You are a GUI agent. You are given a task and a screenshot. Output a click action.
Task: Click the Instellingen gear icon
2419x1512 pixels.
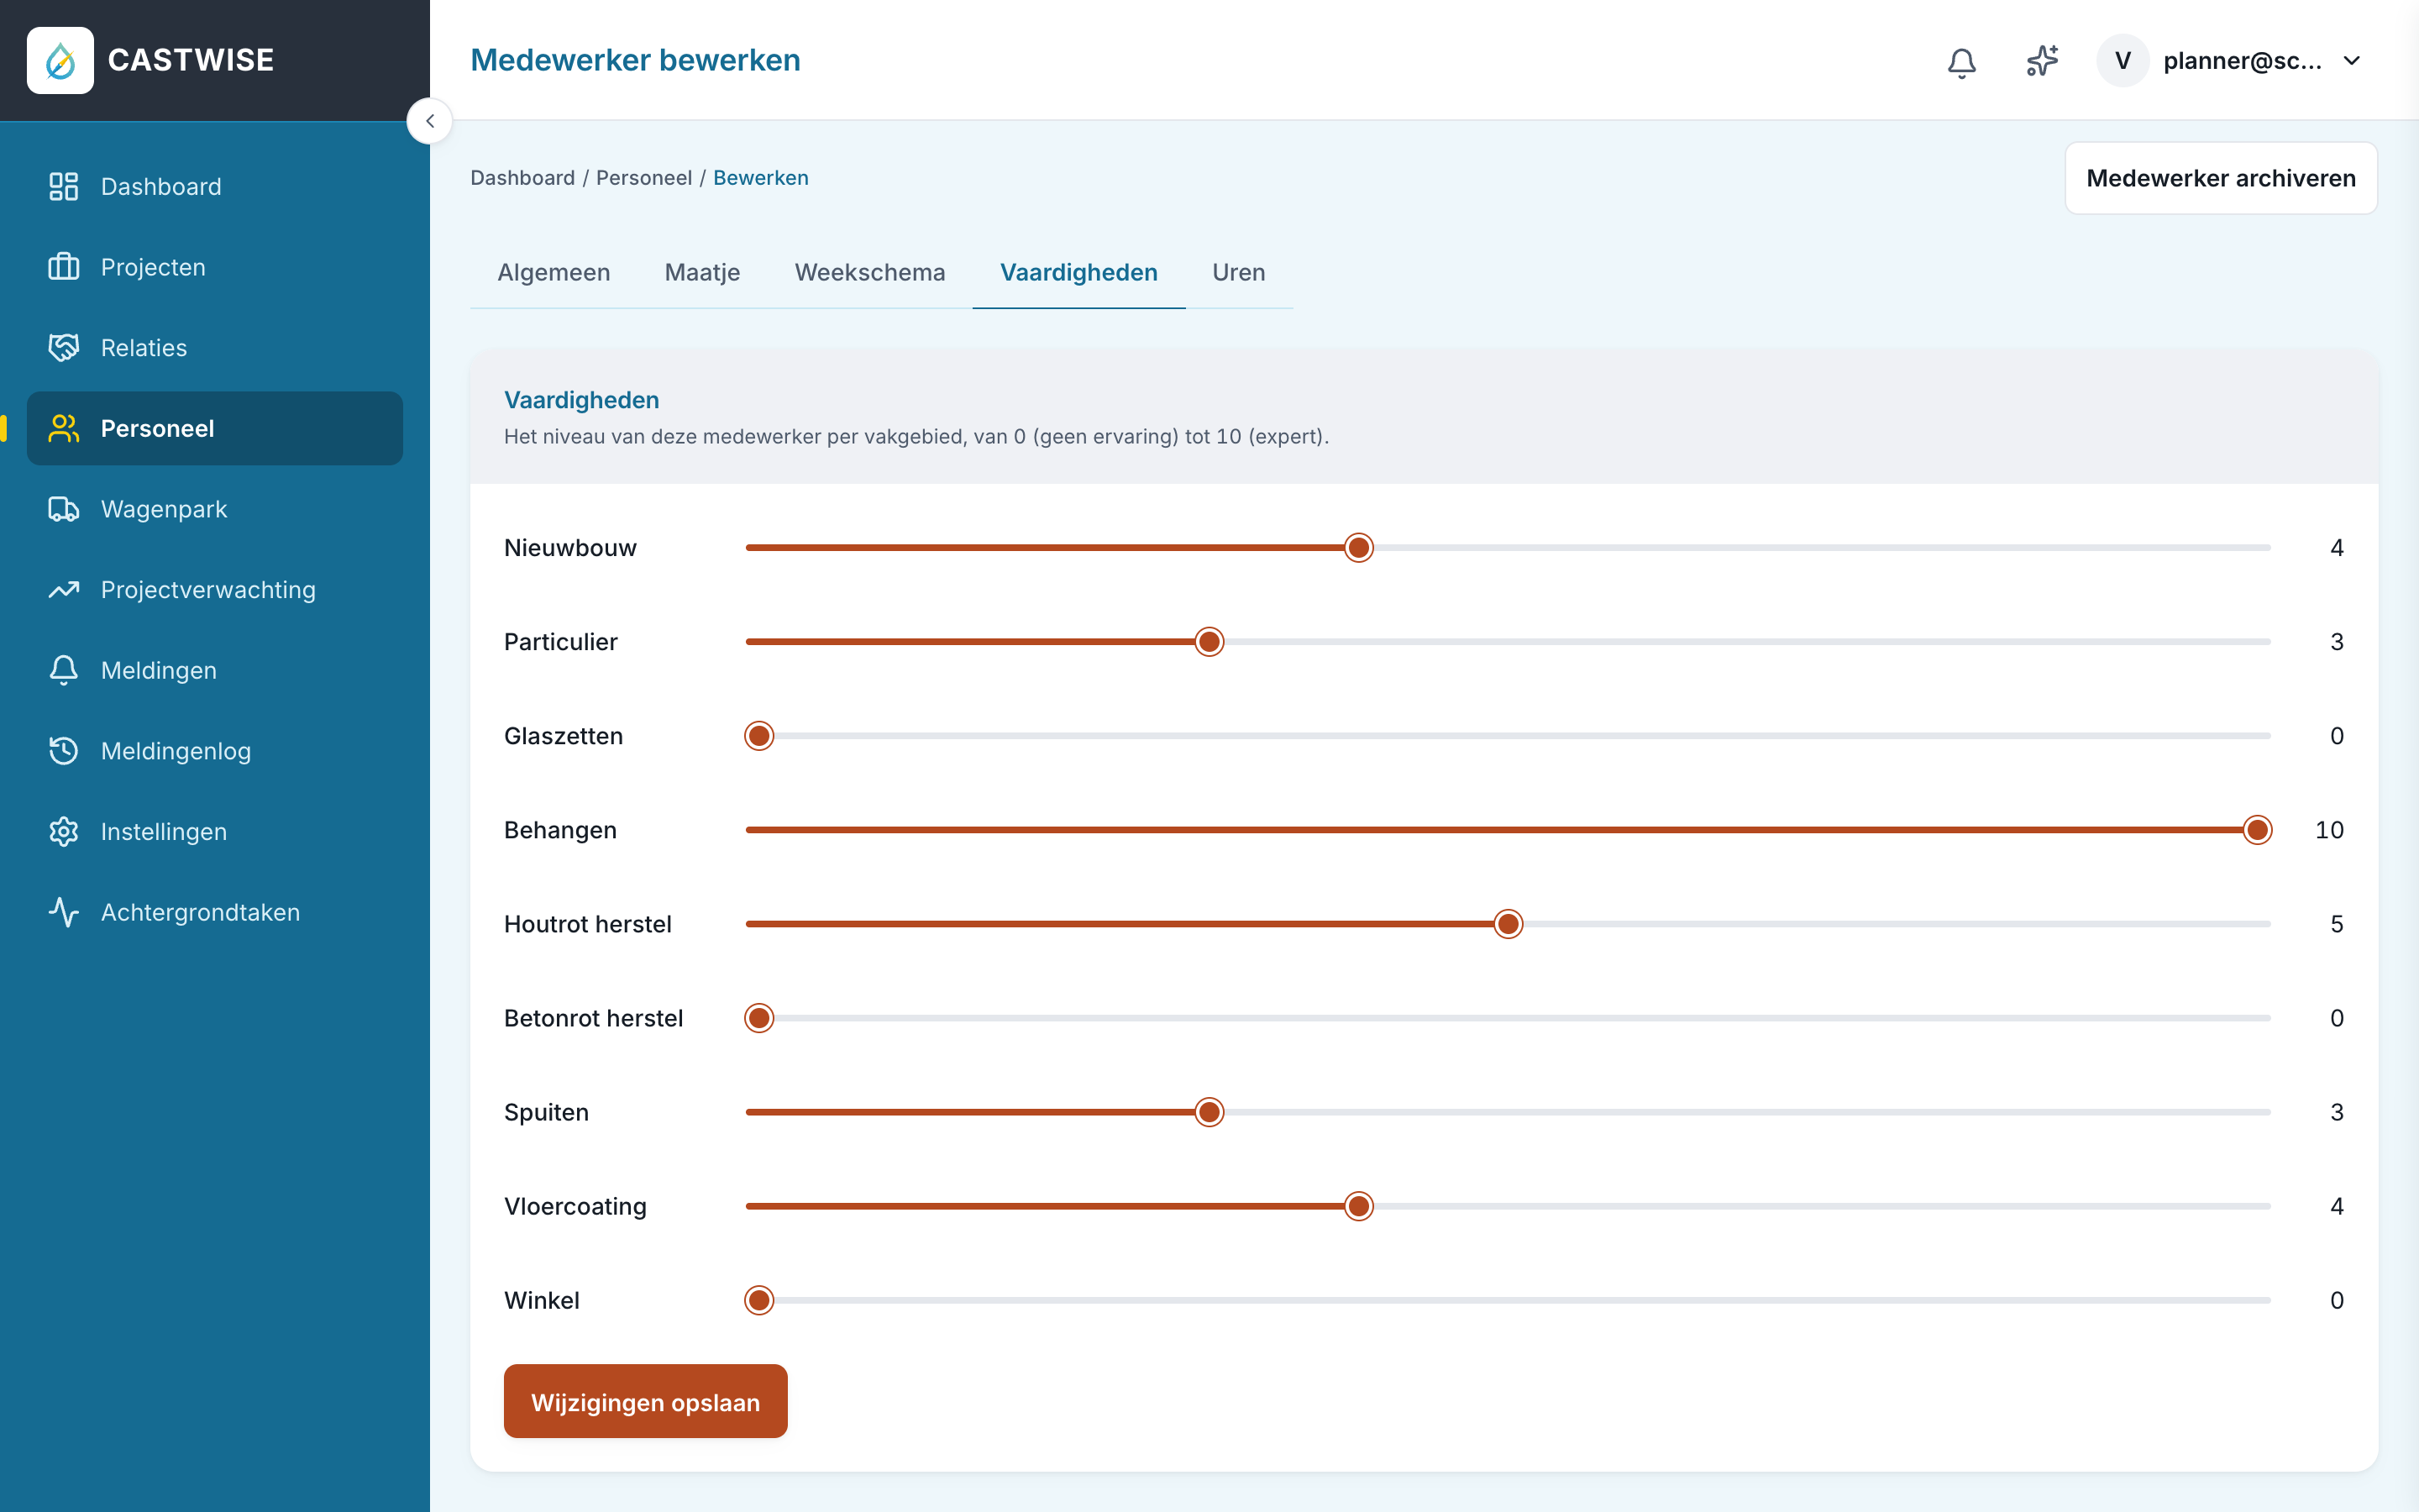tap(64, 832)
